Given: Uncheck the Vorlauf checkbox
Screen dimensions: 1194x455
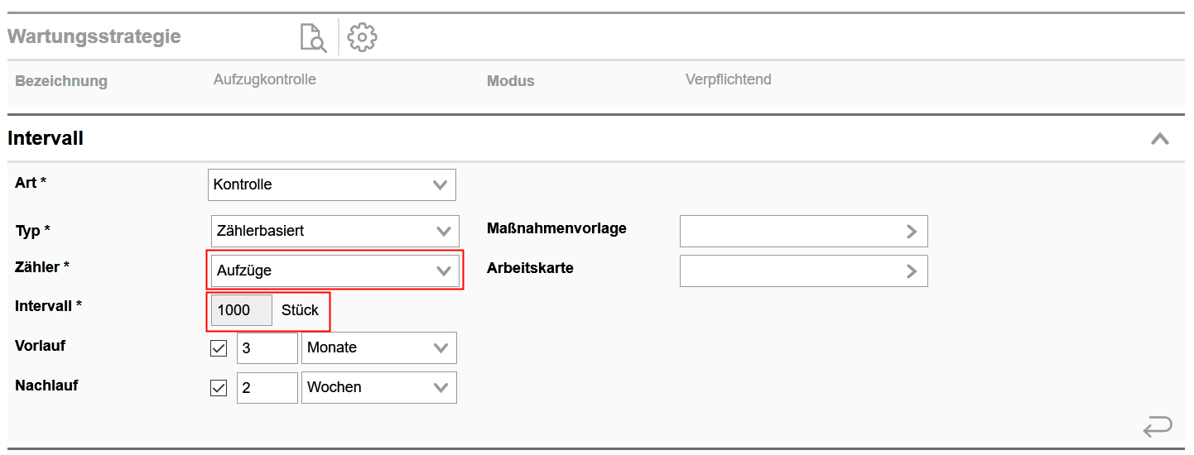Looking at the screenshot, I should tap(219, 348).
